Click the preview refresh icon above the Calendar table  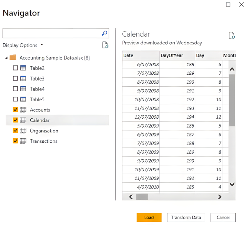(x=231, y=36)
